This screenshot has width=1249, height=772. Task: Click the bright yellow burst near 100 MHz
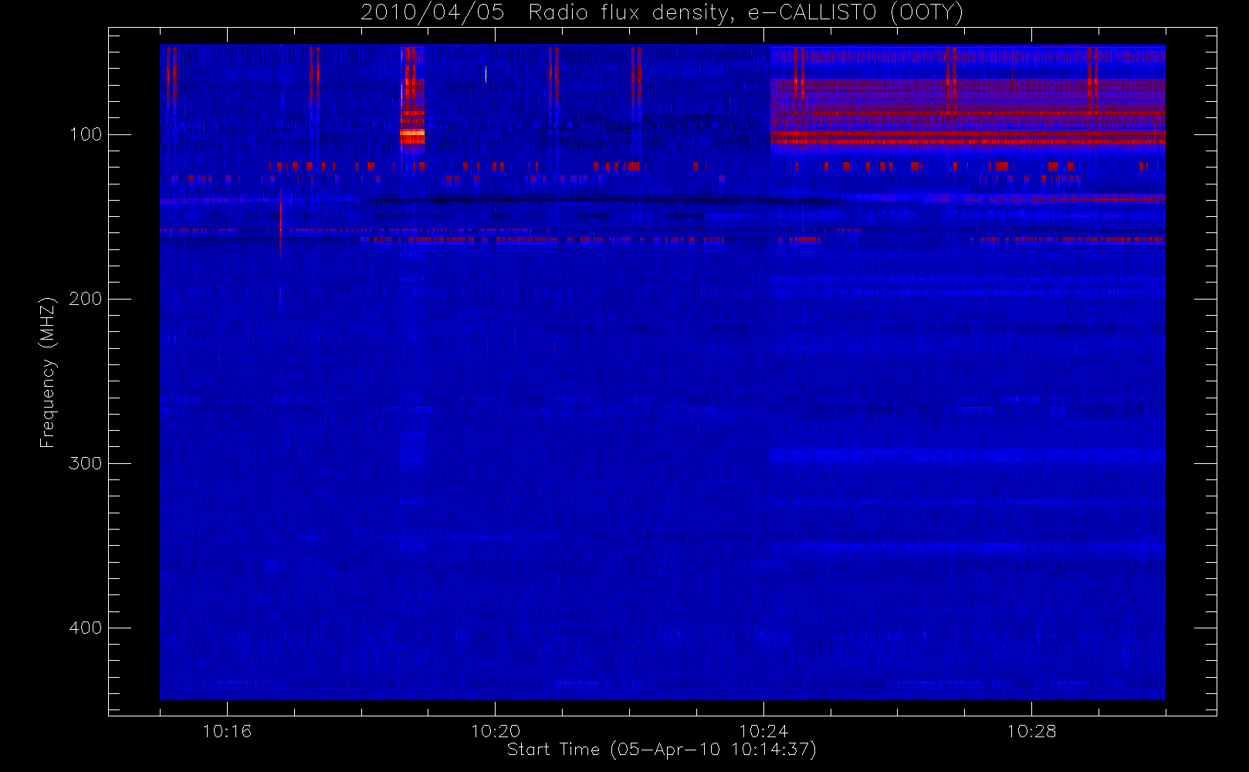point(412,134)
